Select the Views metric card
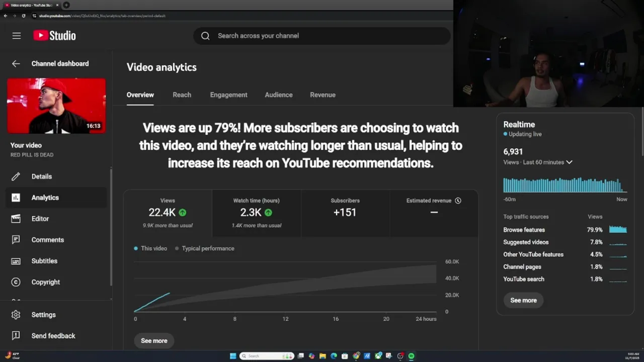Screen dimensions: 644x362 [x=168, y=213]
